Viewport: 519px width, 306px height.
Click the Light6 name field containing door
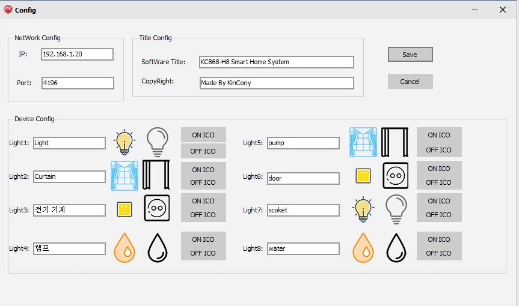pos(303,178)
